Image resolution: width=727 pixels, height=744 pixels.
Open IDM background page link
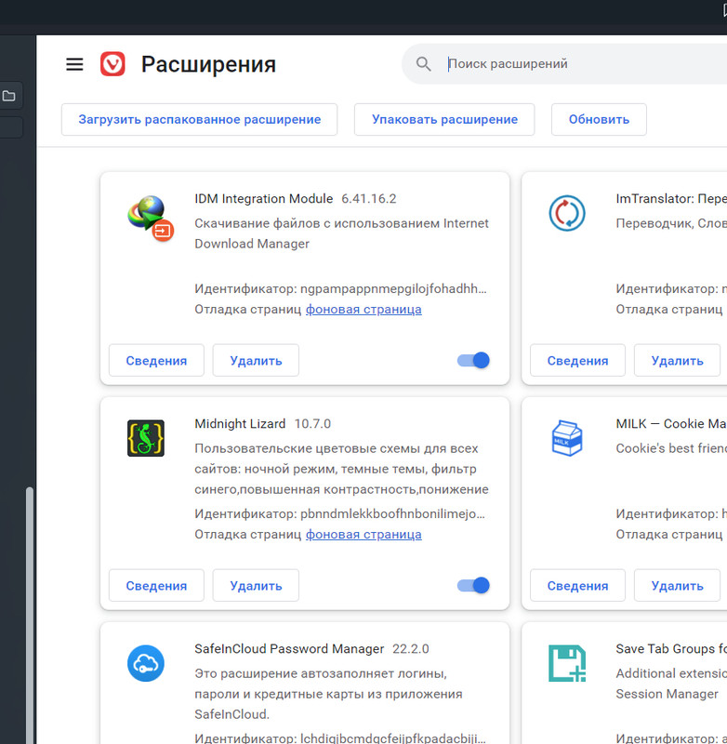(x=363, y=310)
